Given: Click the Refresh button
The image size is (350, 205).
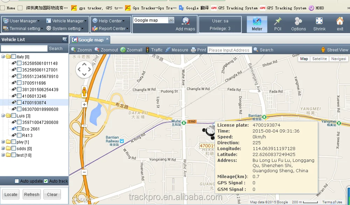Looking at the screenshot, I should pyautogui.click(x=31, y=194).
